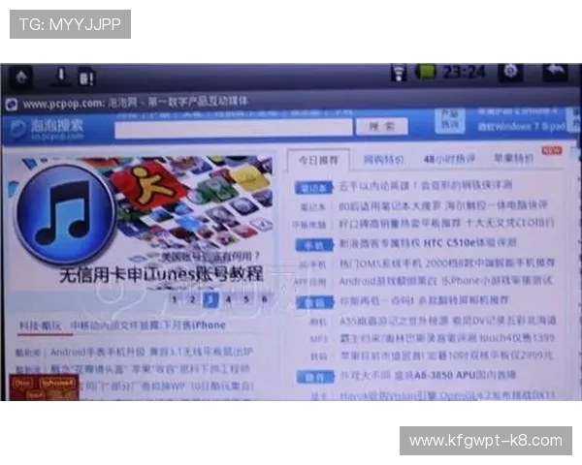Image resolution: width=582 pixels, height=465 pixels.
Task: Show carousel slide 1
Action: pyautogui.click(x=175, y=299)
